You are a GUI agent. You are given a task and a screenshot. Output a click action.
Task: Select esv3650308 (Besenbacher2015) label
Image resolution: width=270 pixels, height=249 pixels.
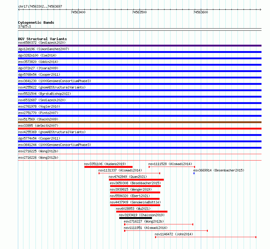[135, 183]
